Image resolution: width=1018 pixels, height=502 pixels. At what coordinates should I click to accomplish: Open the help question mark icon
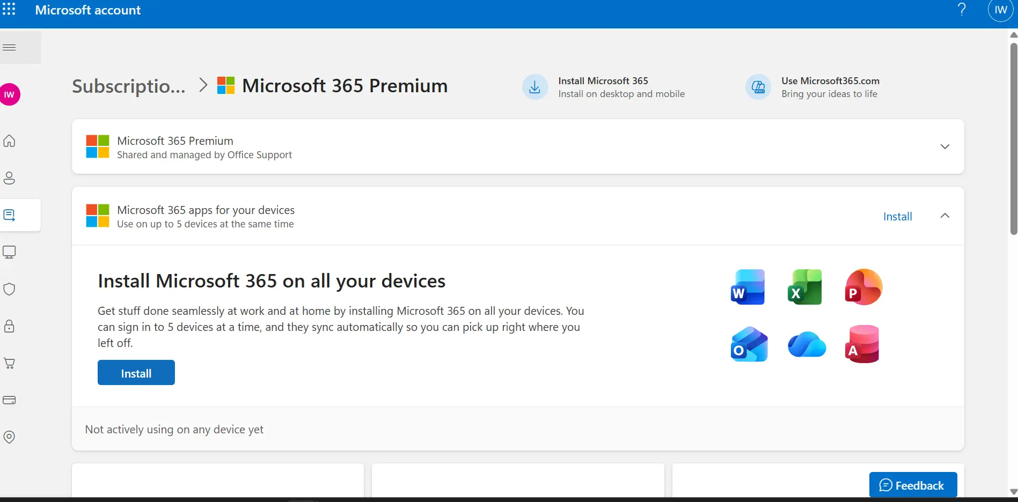tap(962, 10)
